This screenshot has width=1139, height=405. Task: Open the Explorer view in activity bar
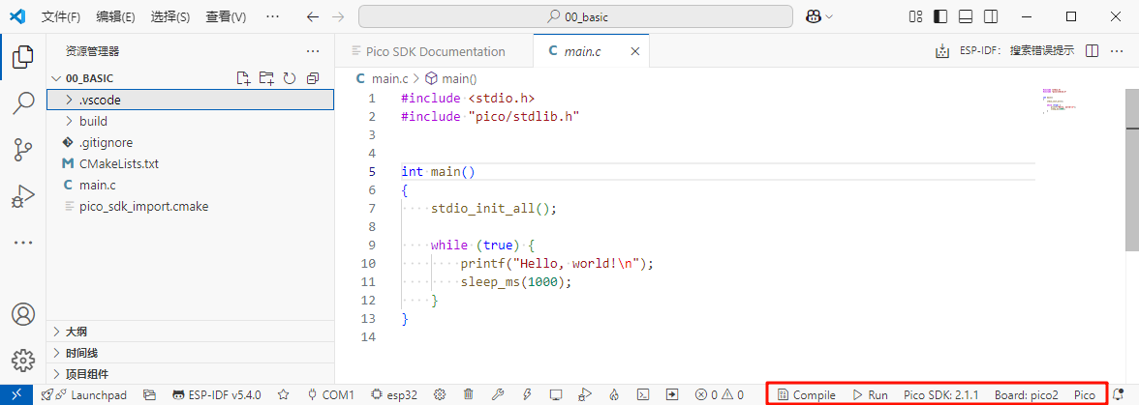click(x=22, y=57)
